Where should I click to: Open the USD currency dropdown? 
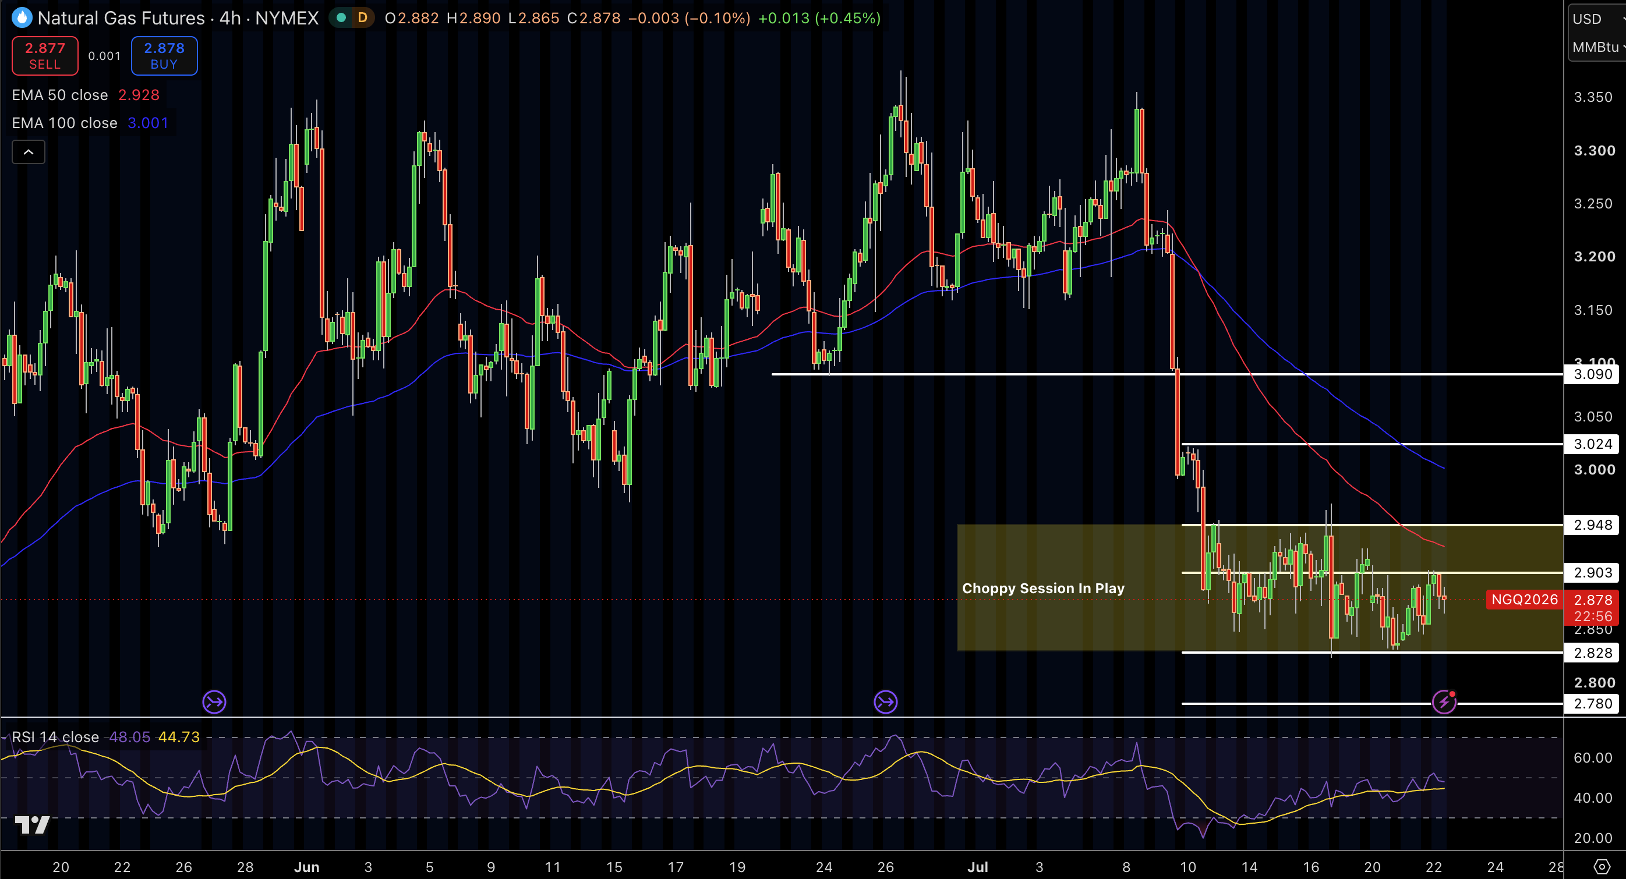click(1597, 18)
